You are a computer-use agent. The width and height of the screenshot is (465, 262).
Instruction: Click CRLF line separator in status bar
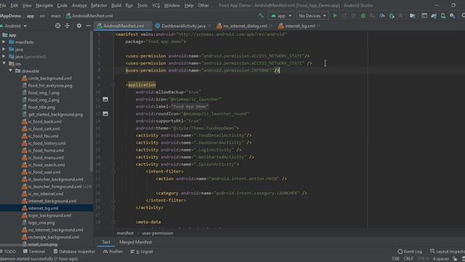[x=408, y=259]
